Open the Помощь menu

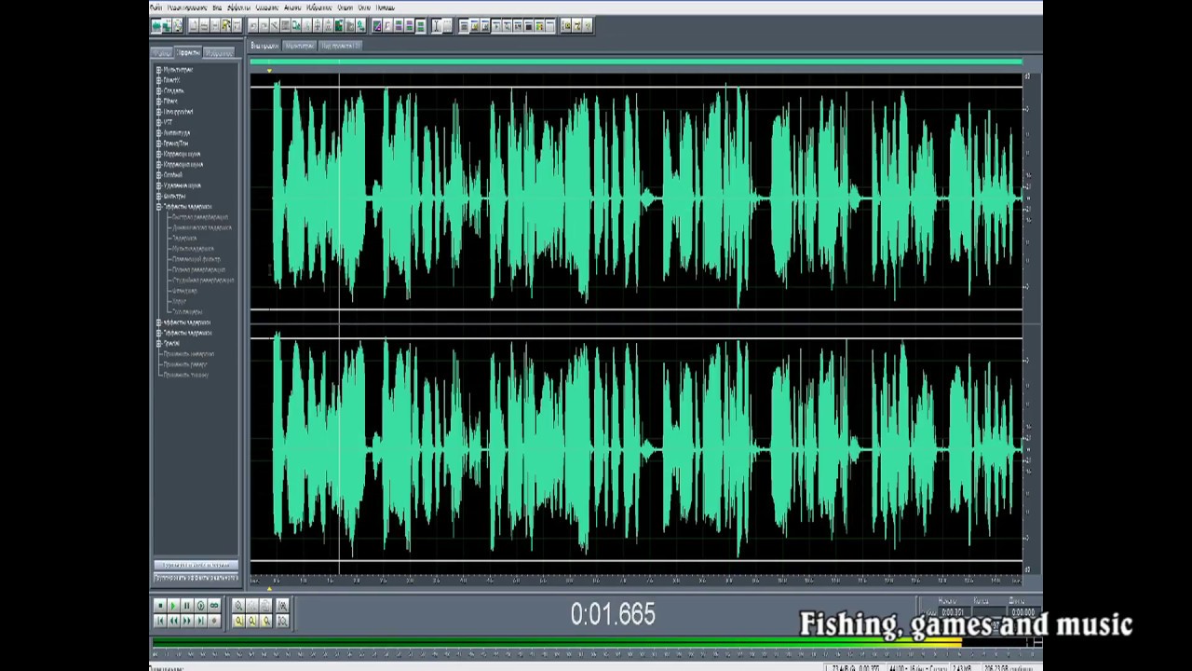click(385, 7)
